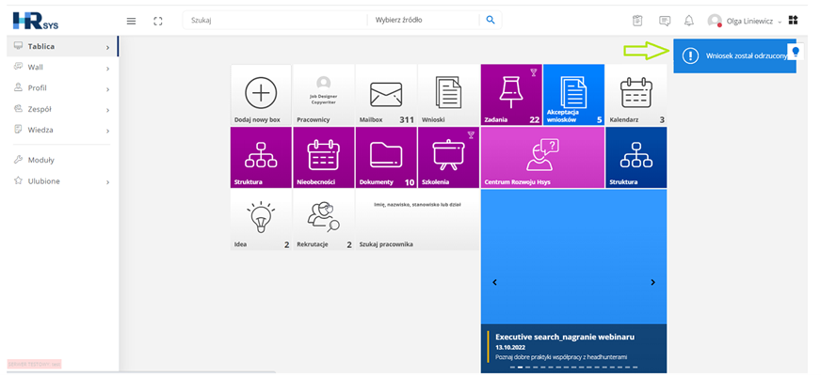The width and height of the screenshot is (821, 375).
Task: Open the Wybierz źródło dropdown
Action: pos(423,21)
